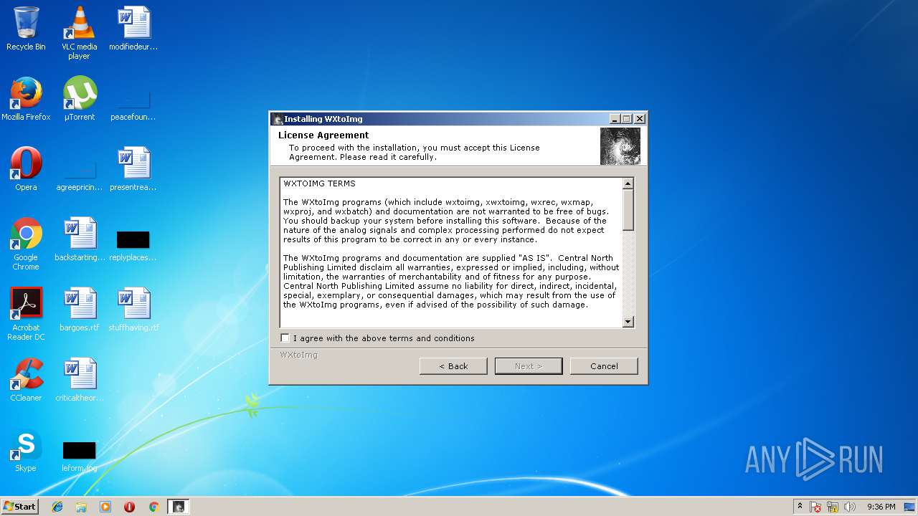Click the weather satellite image in the installer header
Screen dimensions: 918x516
point(620,146)
